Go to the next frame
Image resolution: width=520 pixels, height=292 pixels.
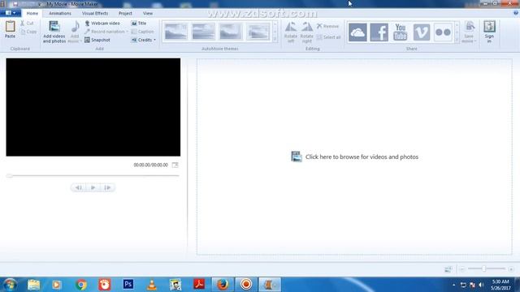point(107,187)
